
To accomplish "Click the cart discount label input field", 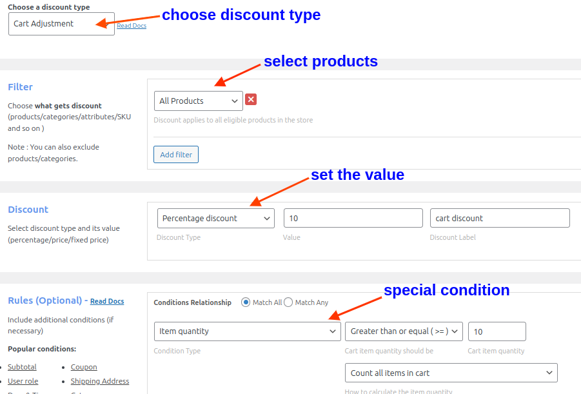I will [500, 218].
